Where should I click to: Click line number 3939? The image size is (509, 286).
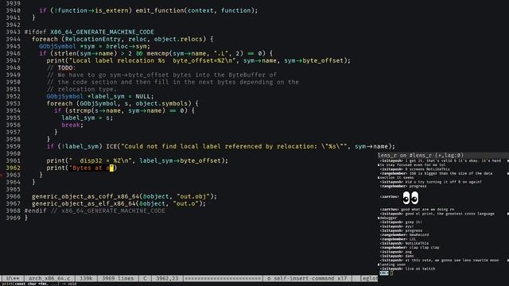[x=13, y=3]
